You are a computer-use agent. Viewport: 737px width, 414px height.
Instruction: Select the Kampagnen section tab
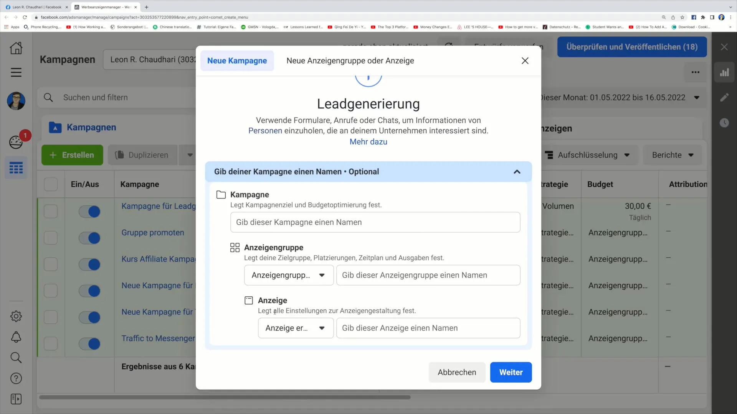91,128
